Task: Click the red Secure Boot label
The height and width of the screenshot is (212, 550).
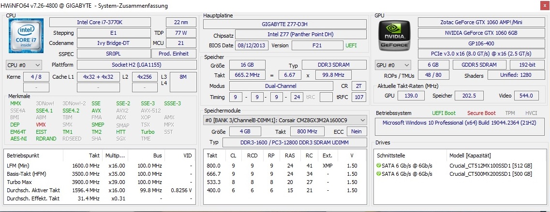Action: pyautogui.click(x=482, y=113)
